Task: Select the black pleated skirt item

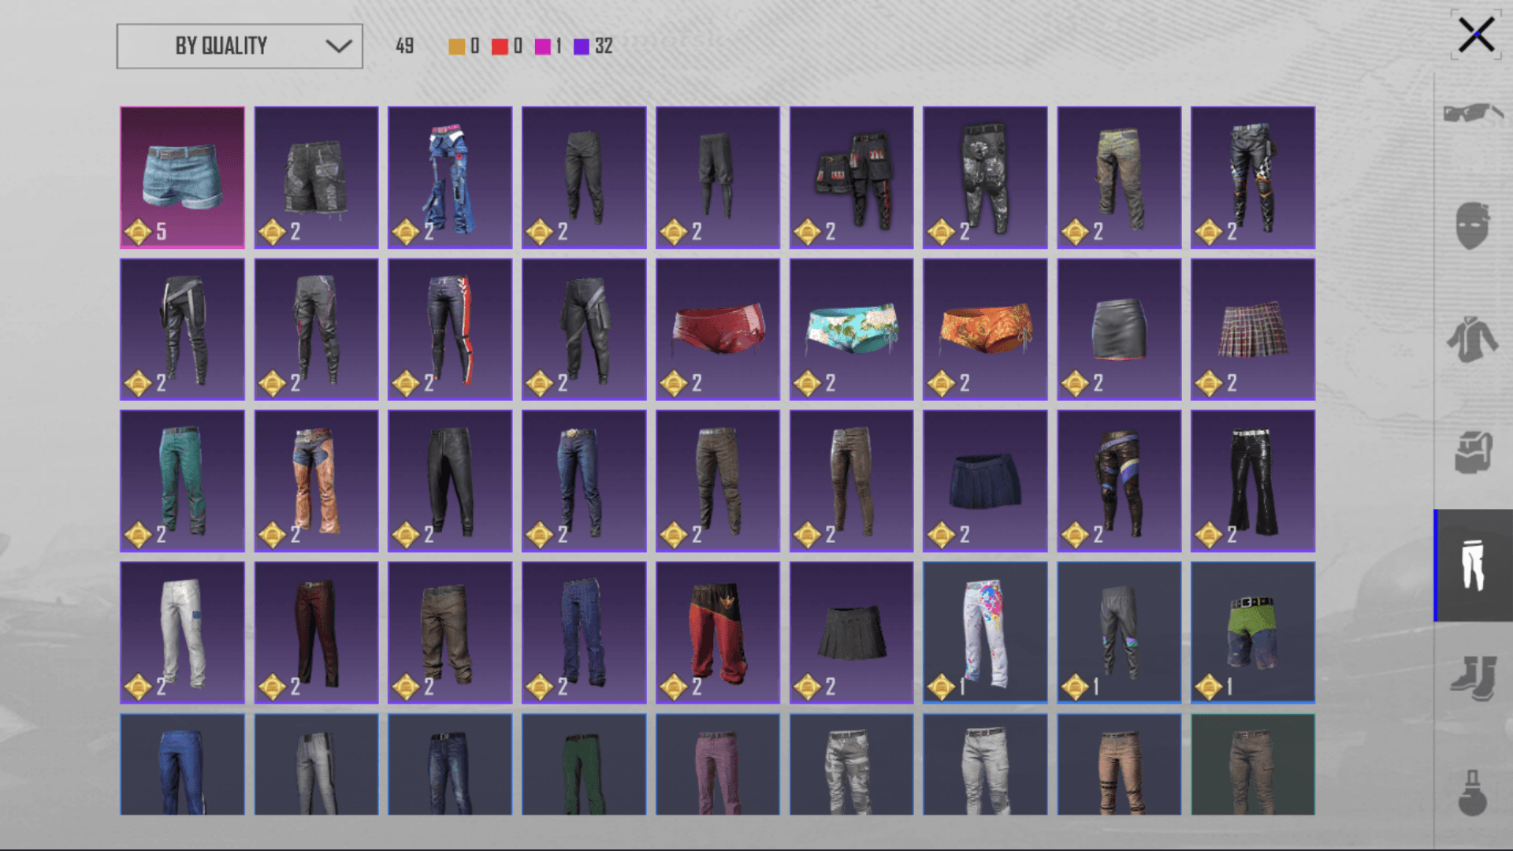Action: coord(851,633)
